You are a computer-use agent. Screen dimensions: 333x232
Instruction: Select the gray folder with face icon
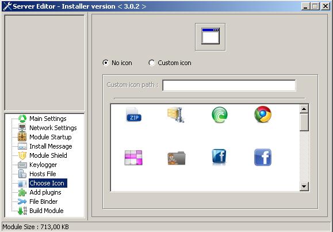tap(176, 158)
